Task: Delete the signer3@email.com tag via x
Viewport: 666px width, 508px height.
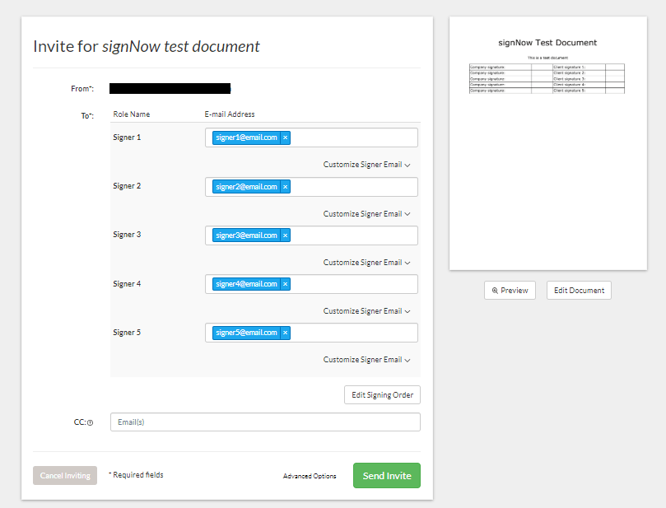Action: 286,235
